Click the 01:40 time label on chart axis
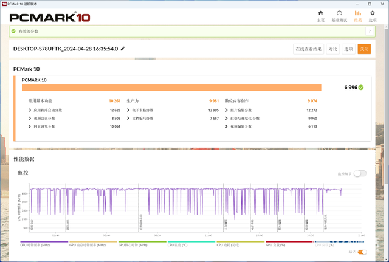 click(x=55, y=235)
